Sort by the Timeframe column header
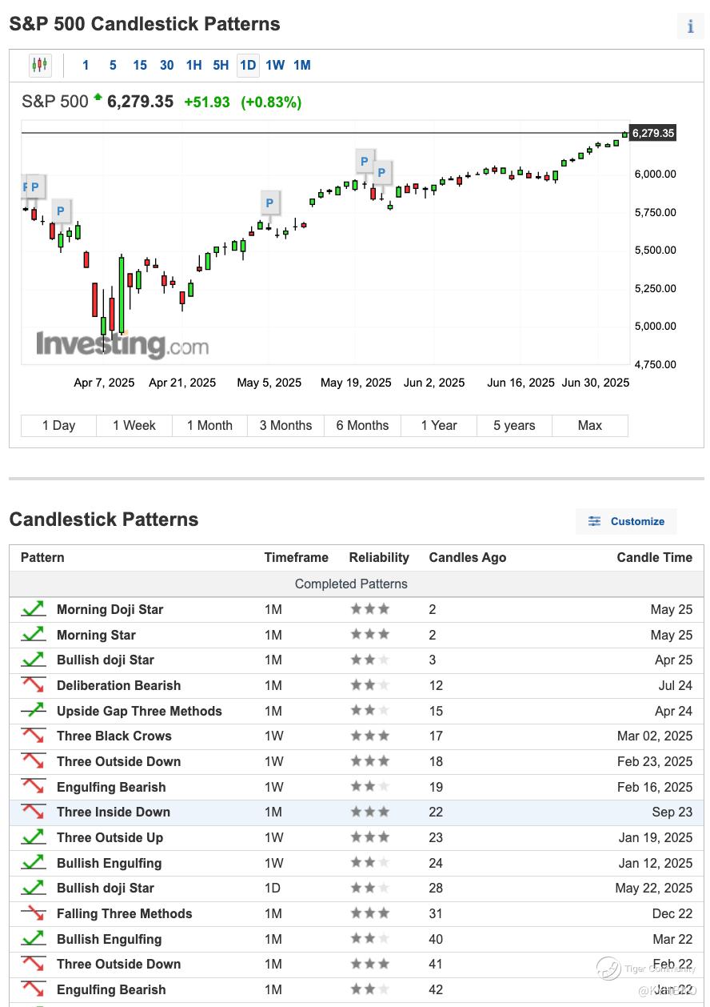The width and height of the screenshot is (710, 1007). 297,558
